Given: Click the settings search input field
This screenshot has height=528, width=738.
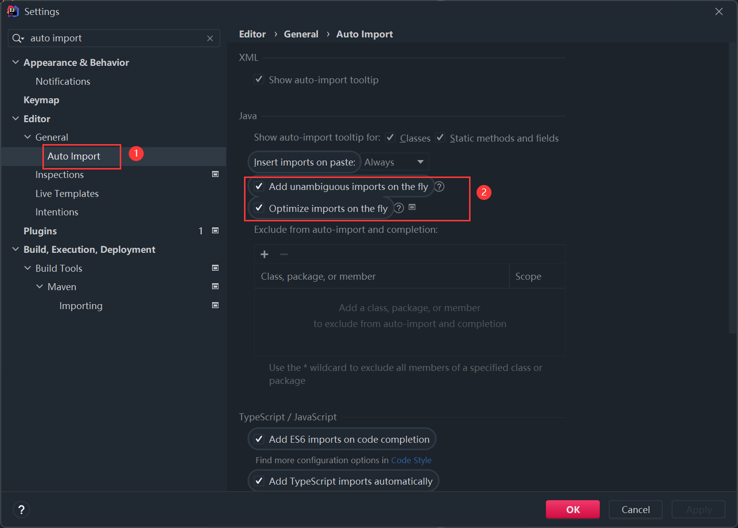Looking at the screenshot, I should (x=115, y=38).
